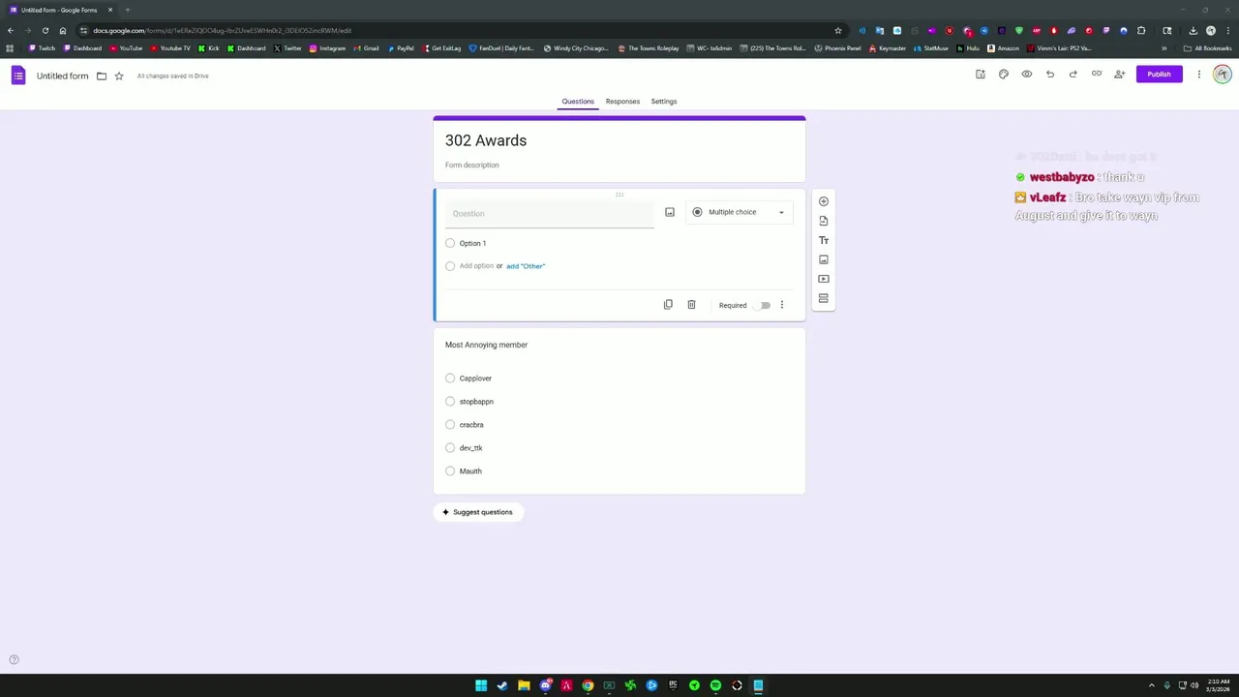This screenshot has width=1239, height=697.
Task: Click the copy responder link icon
Action: [1097, 75]
